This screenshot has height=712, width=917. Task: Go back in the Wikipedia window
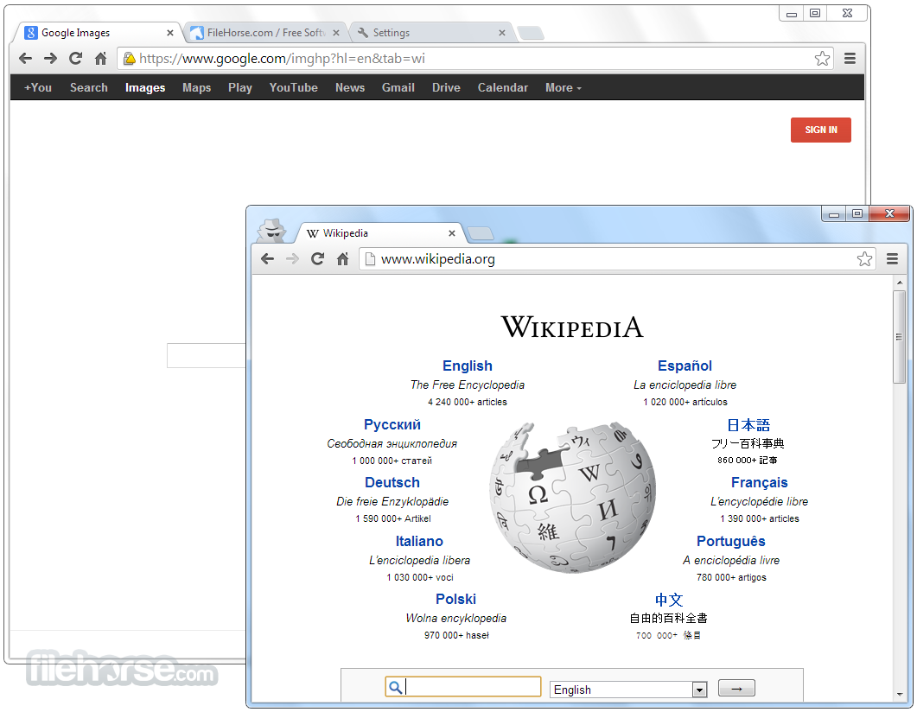(268, 258)
